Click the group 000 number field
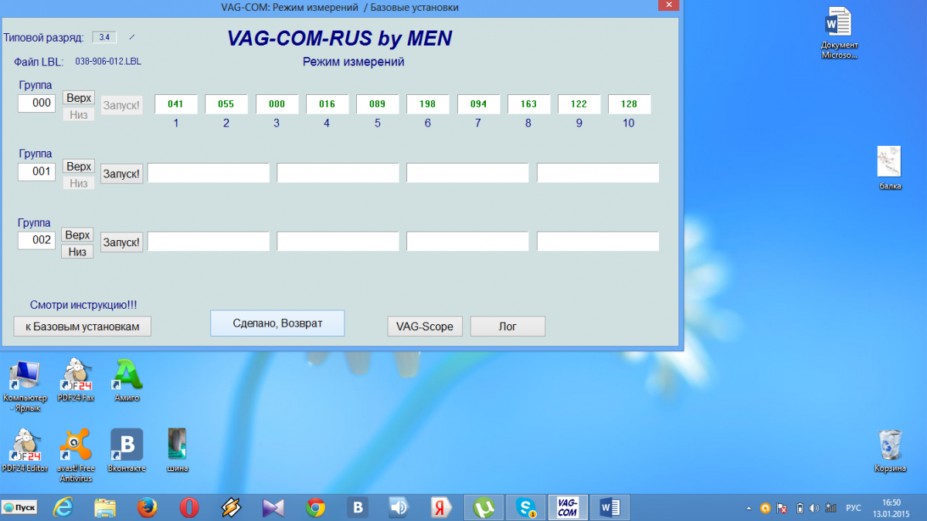The width and height of the screenshot is (927, 521). (37, 103)
